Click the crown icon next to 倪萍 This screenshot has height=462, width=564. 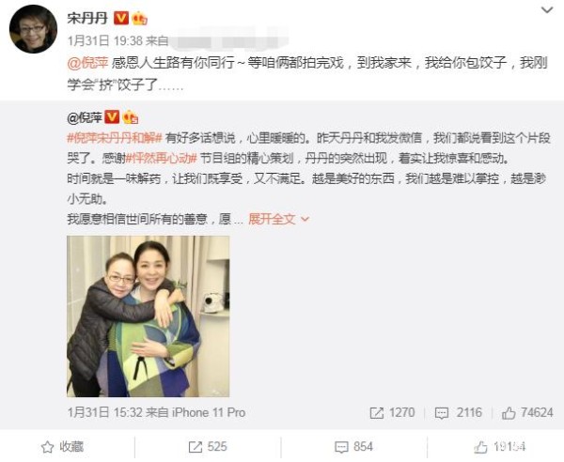coord(131,117)
